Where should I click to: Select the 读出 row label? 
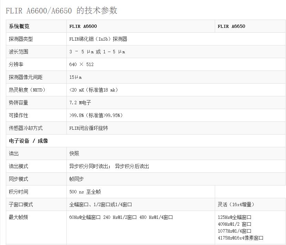pos(14,153)
